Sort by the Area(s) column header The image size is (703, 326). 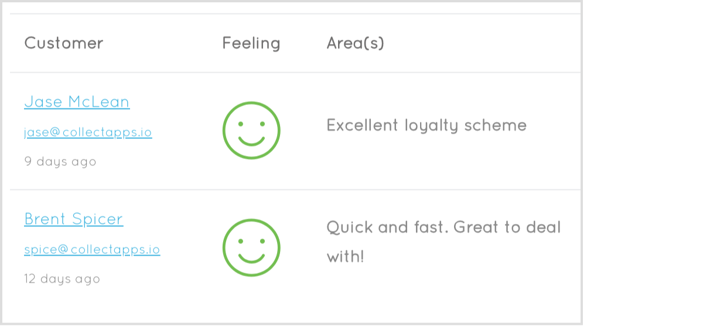[356, 43]
